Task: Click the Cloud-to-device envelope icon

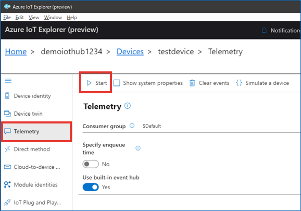Action: (x=7, y=167)
